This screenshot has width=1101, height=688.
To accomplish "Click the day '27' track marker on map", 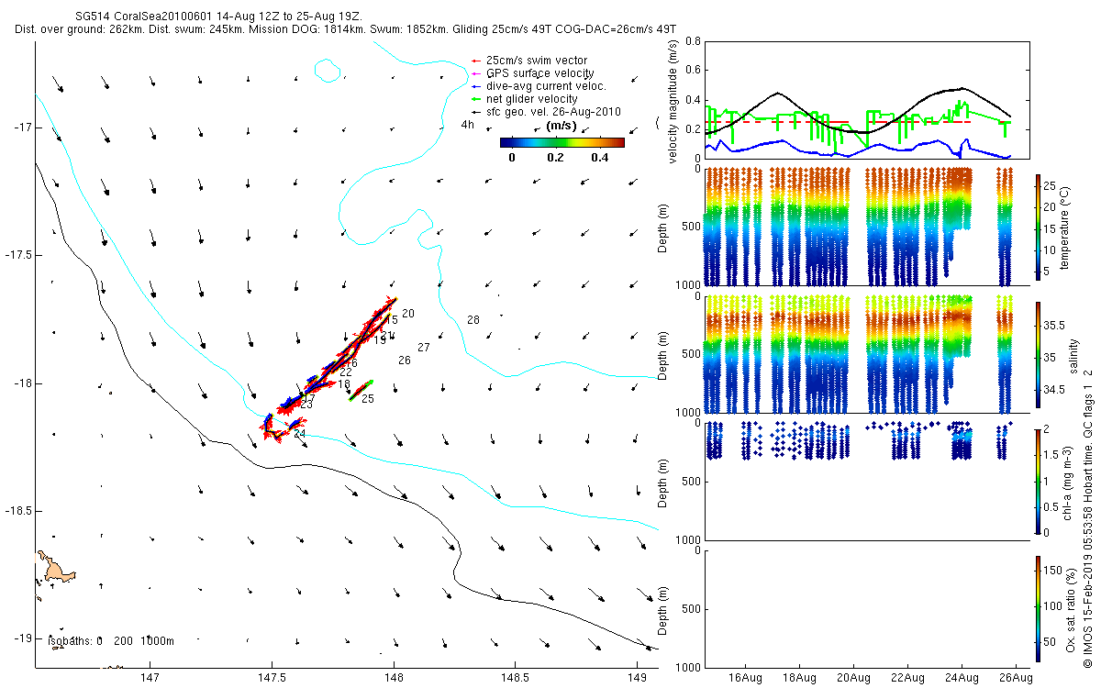I will (423, 348).
